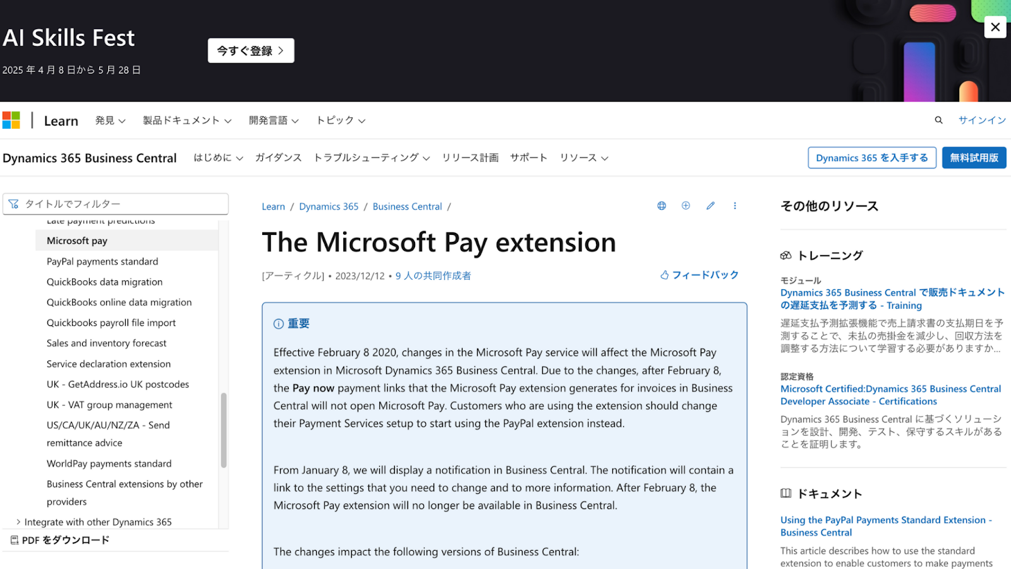
Task: Click the training section icon
Action: [x=786, y=256]
